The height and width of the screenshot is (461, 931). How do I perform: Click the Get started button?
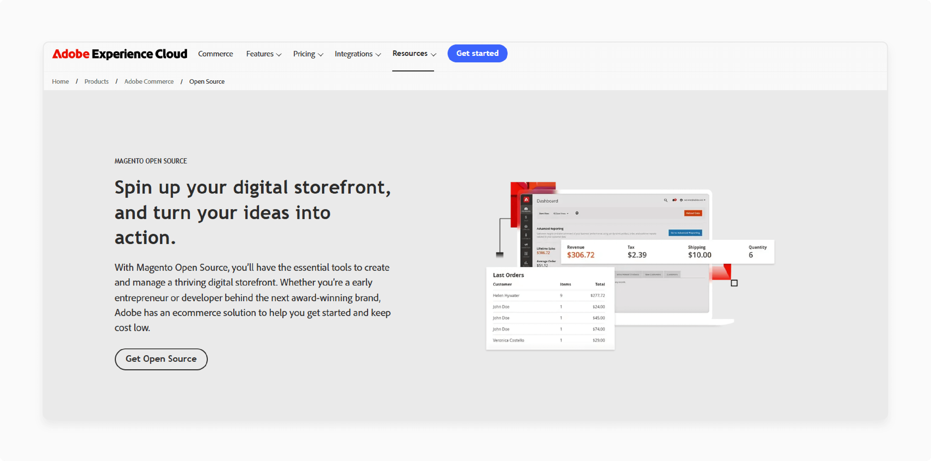click(x=477, y=54)
